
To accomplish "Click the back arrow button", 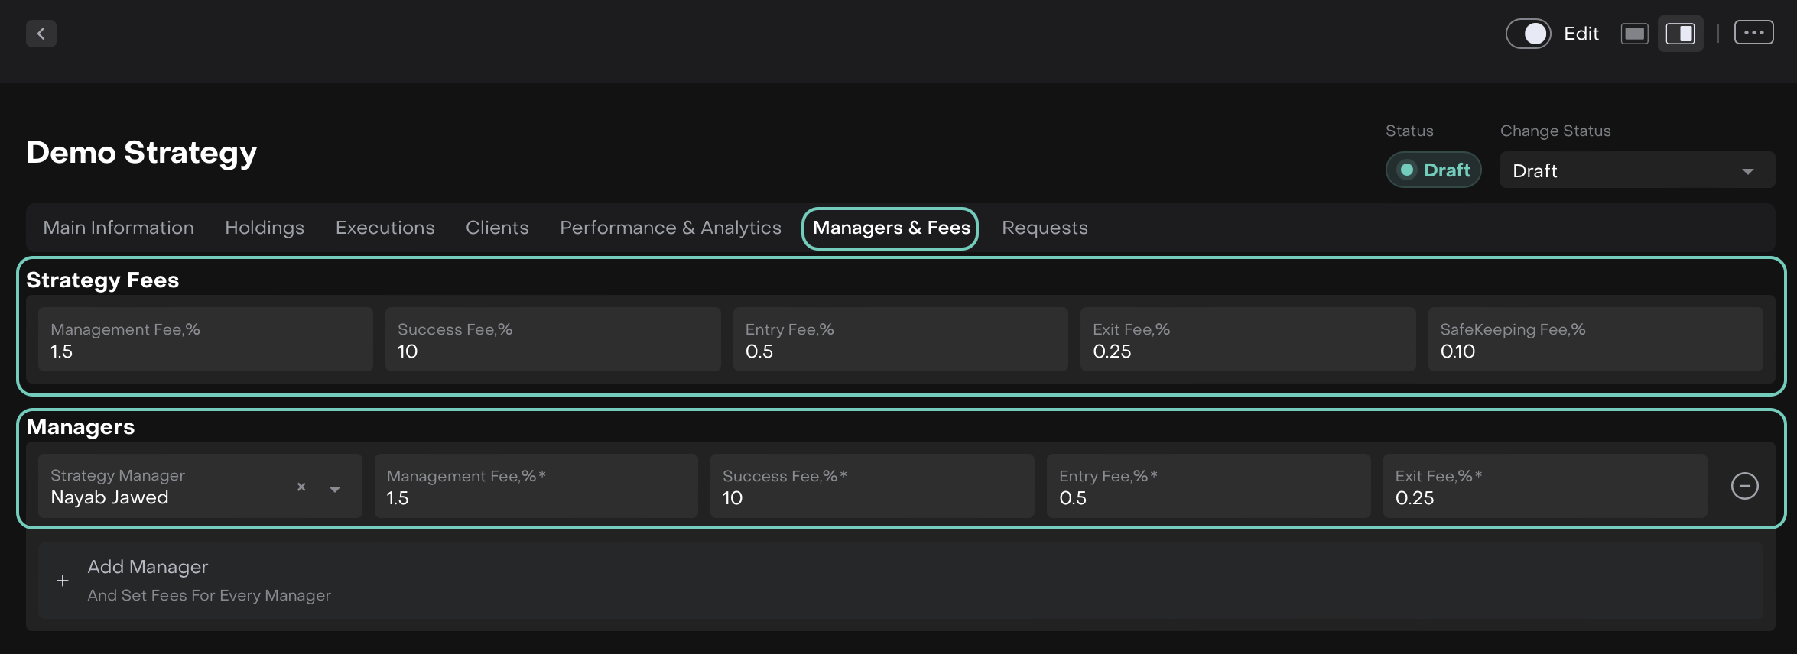I will tap(41, 34).
